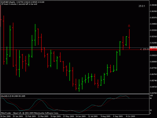Select the red horizontal line at 0.90800

tap(75, 50)
